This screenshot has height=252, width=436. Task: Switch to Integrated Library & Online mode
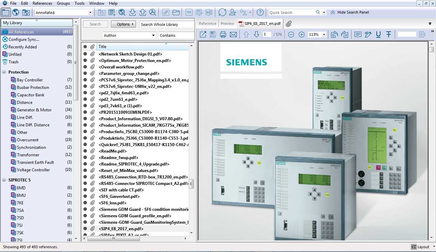pos(26,13)
